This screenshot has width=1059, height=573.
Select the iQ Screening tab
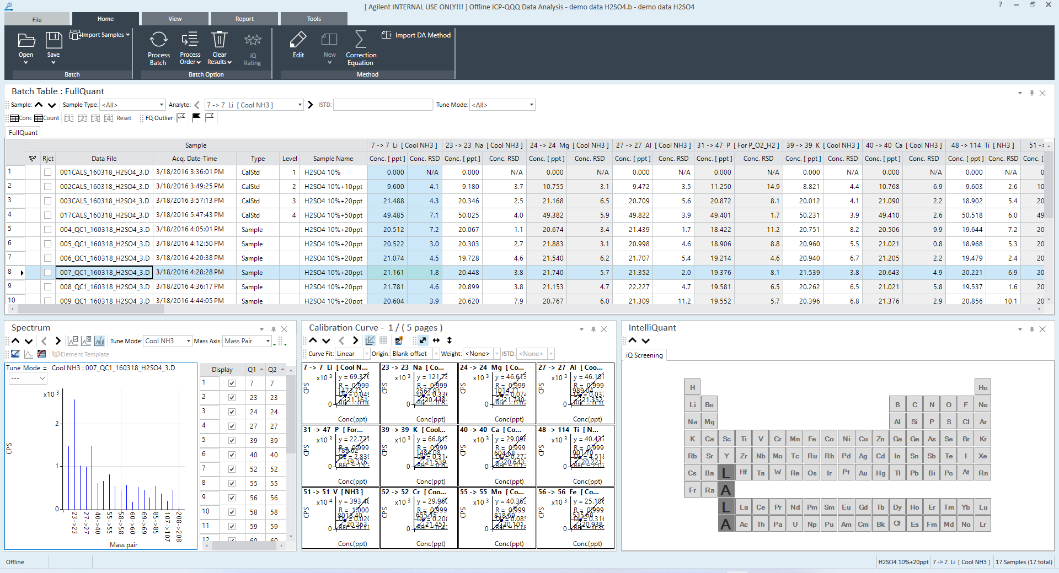pos(644,355)
